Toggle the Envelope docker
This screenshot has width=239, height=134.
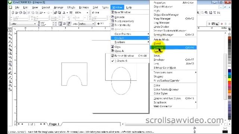(173, 60)
